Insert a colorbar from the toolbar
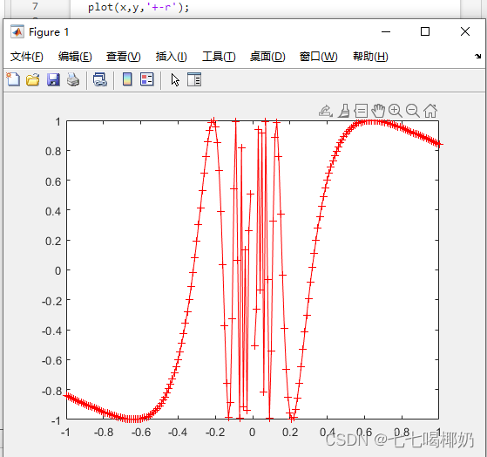 pyautogui.click(x=127, y=79)
